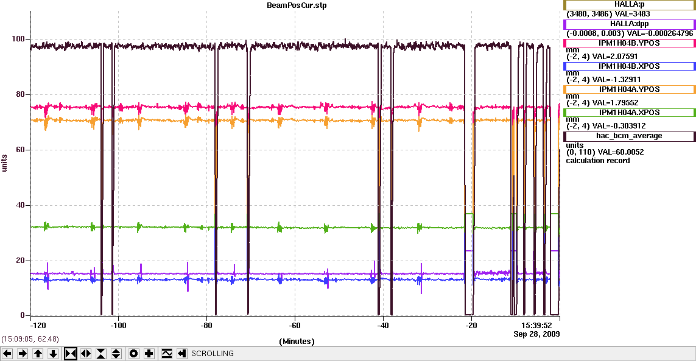This screenshot has height=361, width=696.
Task: Click the VAL=-0.303912 readout
Action: [619, 126]
